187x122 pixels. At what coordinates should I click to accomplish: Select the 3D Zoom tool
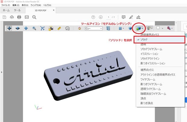coord(34,28)
